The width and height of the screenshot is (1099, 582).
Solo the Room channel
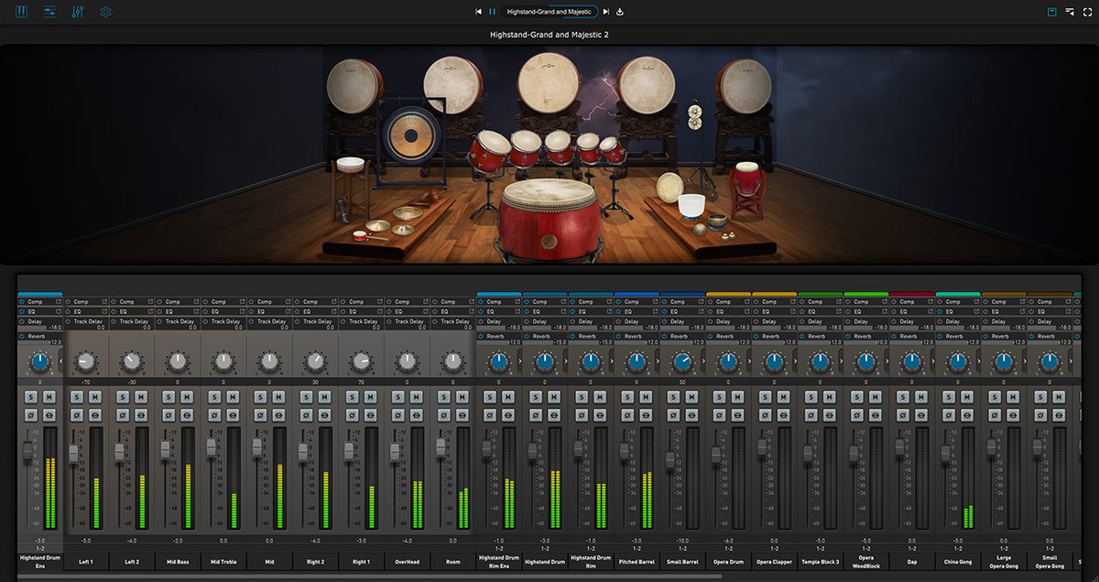tap(443, 396)
